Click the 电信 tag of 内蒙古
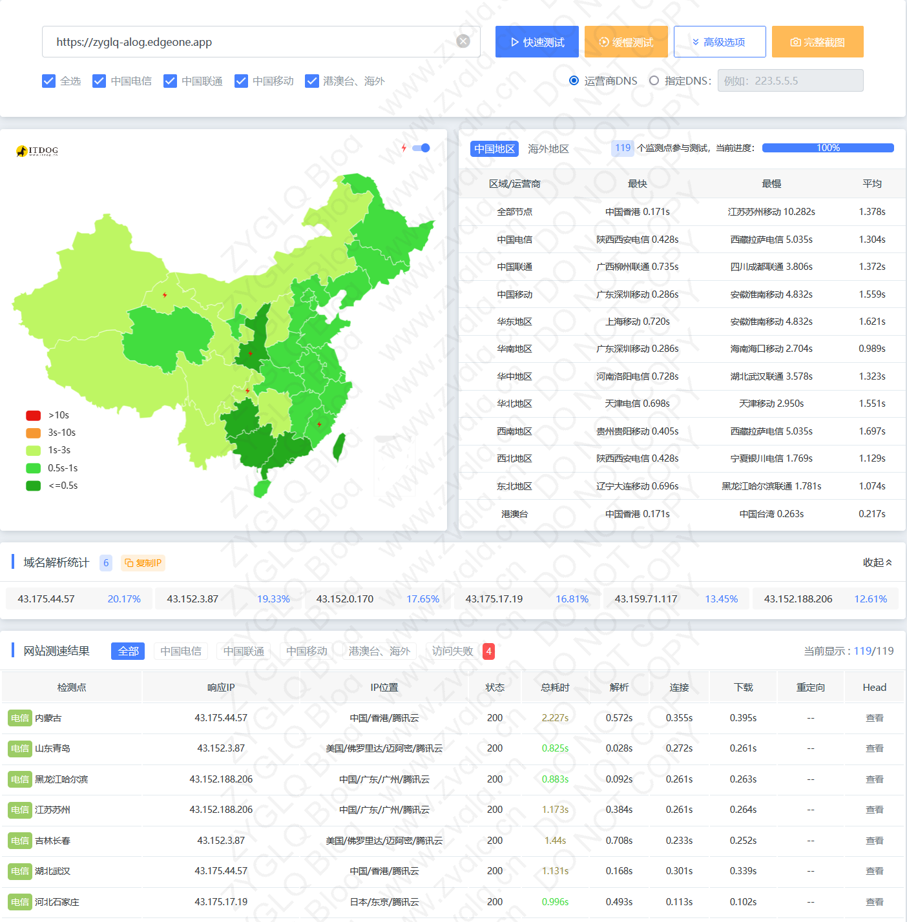Viewport: 907px width, 922px height. (20, 718)
